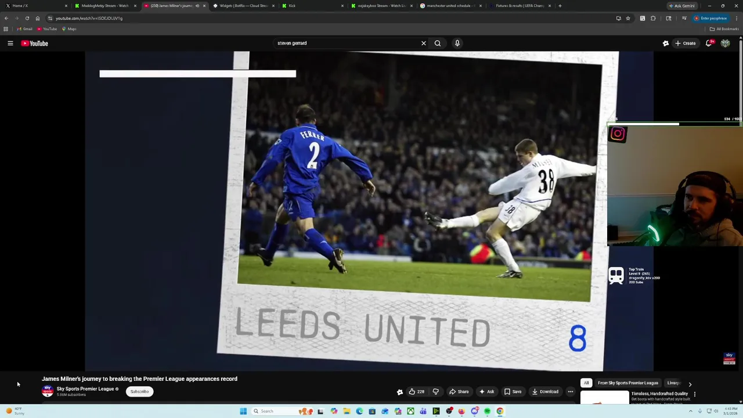Screen dimensions: 743x418
Task: Download the video
Action: (x=545, y=391)
